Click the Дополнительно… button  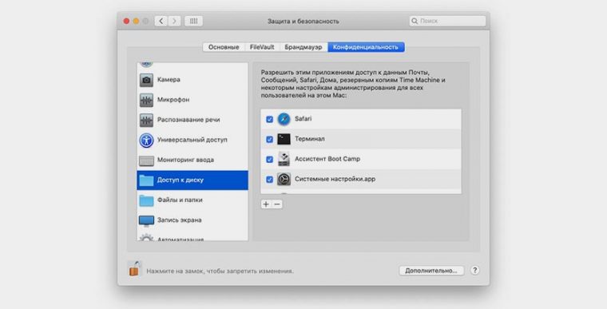(x=431, y=271)
